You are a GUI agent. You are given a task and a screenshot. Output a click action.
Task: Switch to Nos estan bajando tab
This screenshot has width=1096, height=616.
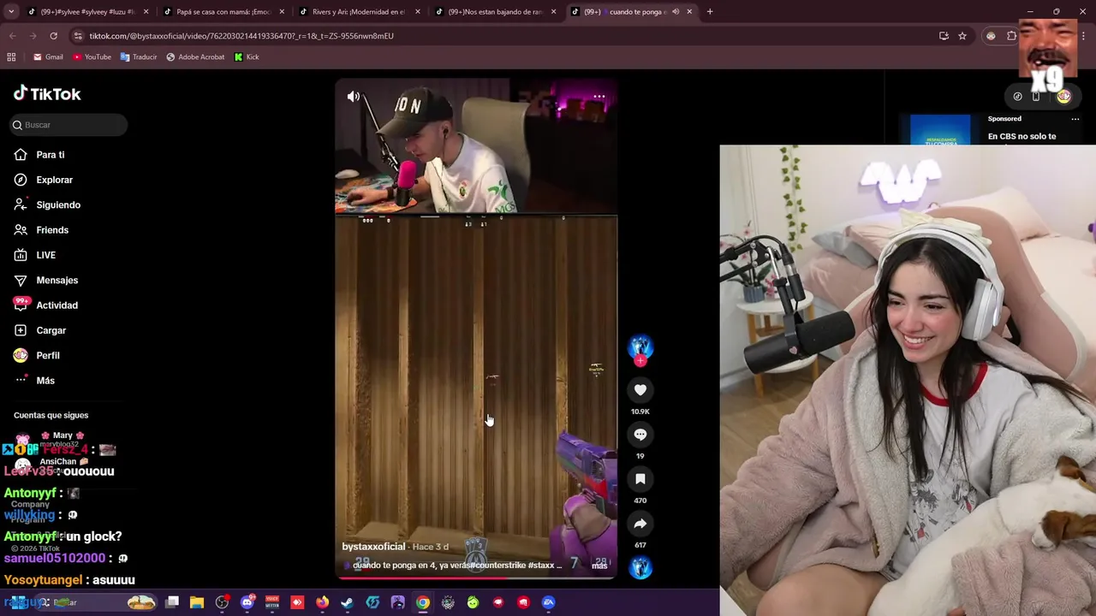point(495,12)
